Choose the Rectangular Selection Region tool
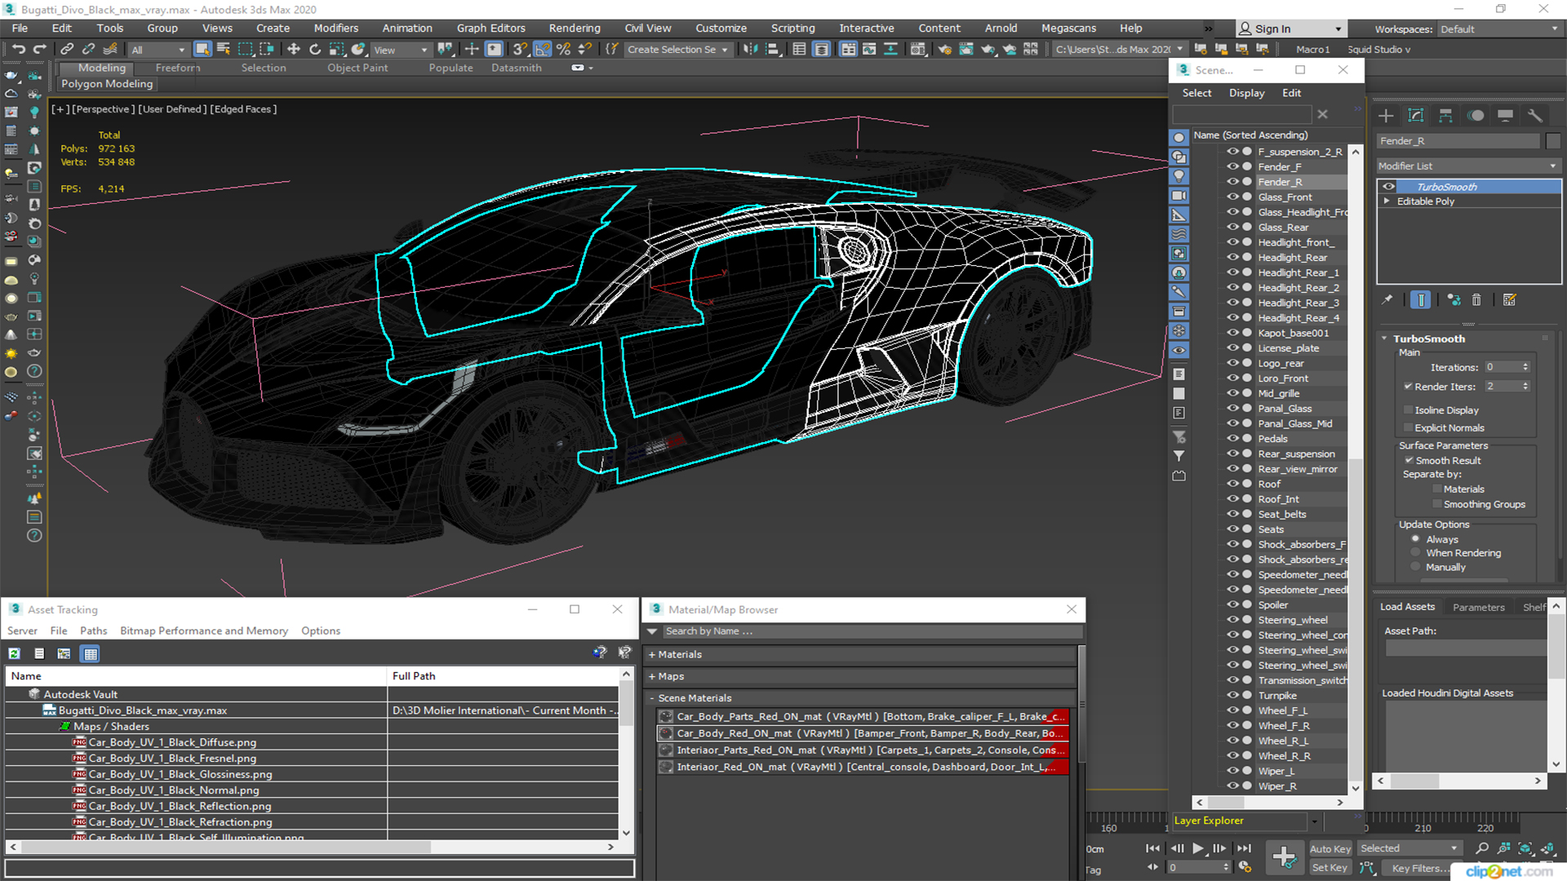 point(245,50)
